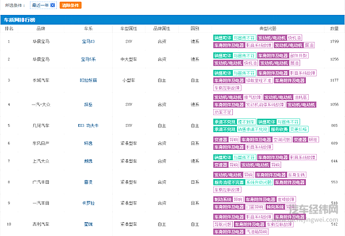Click the 数量 column header

(334, 29)
